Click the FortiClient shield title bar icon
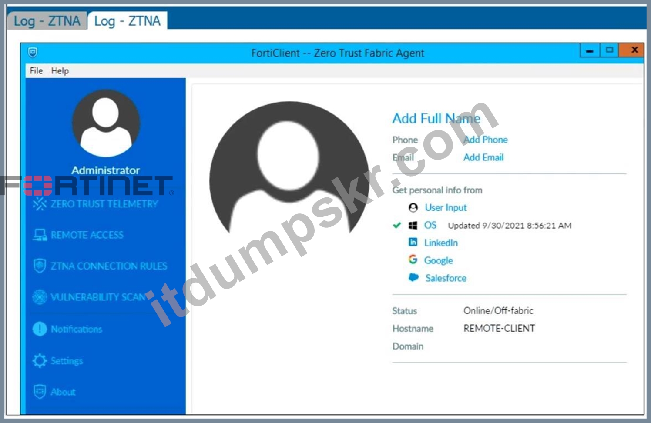This screenshot has height=423, width=651. point(33,53)
